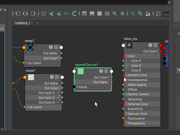Click view mode icon on ramp1 node
The height and width of the screenshot is (135, 180).
coord(56,47)
